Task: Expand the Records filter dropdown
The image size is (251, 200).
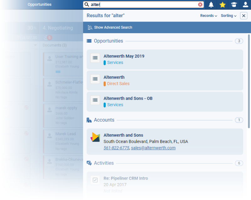Action: (209, 16)
